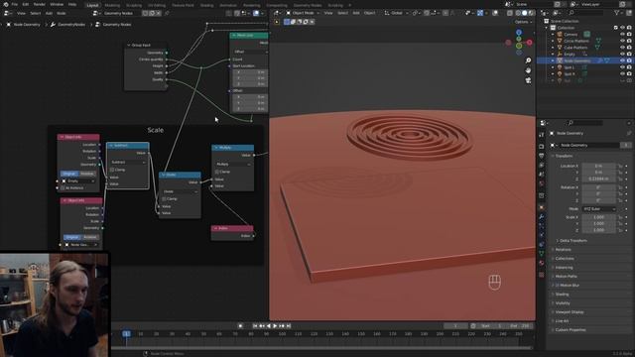The width and height of the screenshot is (635, 357).
Task: Open the Tool properties tab icon
Action: (x=542, y=135)
